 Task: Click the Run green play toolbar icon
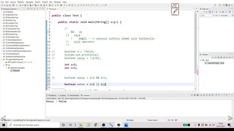tap(25, 5)
